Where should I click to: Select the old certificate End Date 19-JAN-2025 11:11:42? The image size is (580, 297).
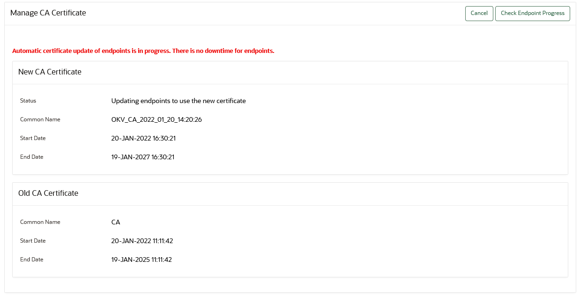(142, 260)
